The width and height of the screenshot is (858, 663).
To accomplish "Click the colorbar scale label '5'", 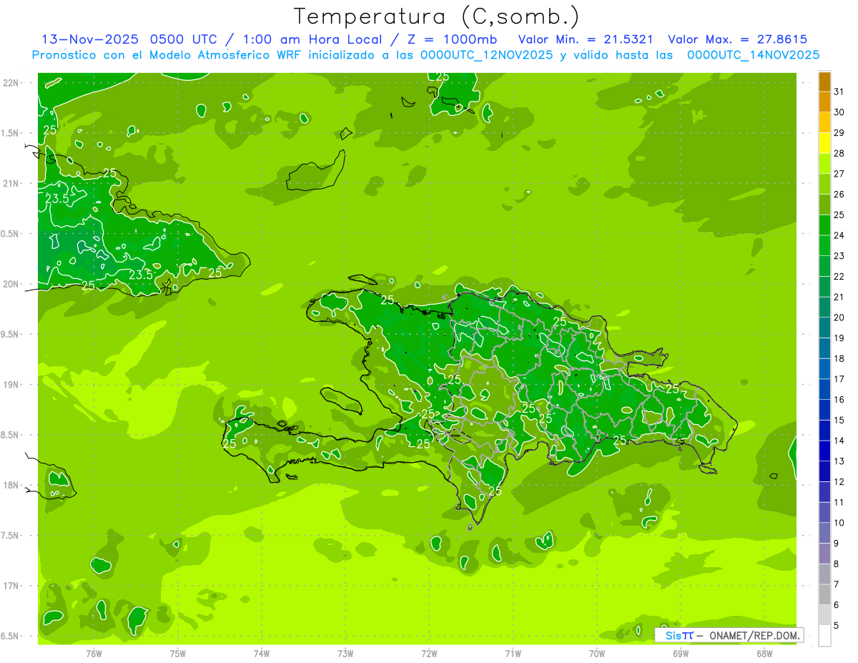I will coord(837,626).
